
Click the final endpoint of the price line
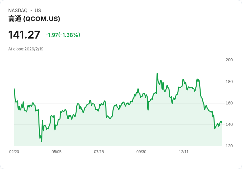222,123
